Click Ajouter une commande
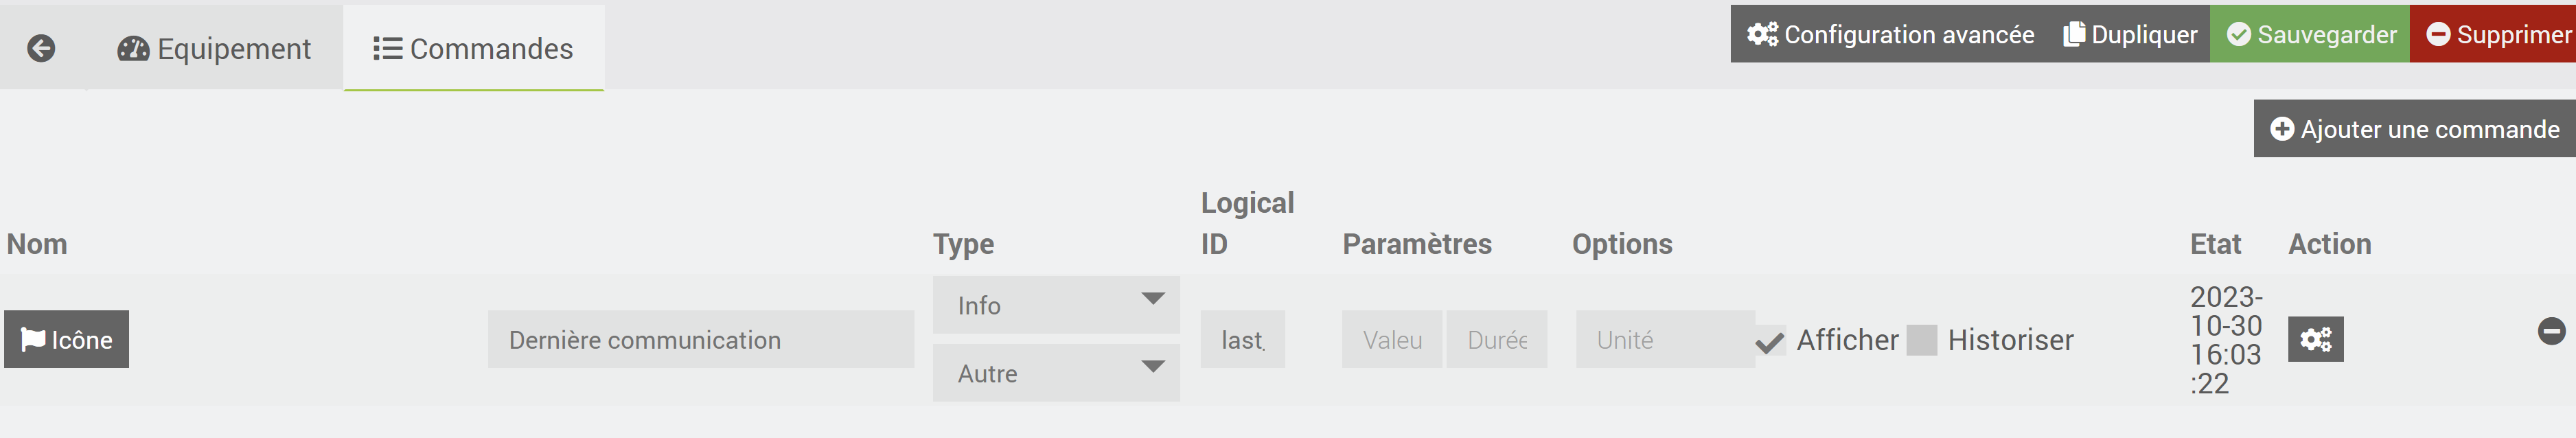This screenshot has height=438, width=2576. pyautogui.click(x=2414, y=129)
